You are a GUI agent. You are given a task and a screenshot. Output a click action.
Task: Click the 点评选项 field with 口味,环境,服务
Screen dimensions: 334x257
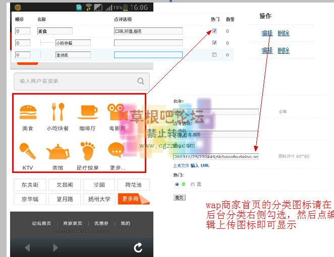148,31
